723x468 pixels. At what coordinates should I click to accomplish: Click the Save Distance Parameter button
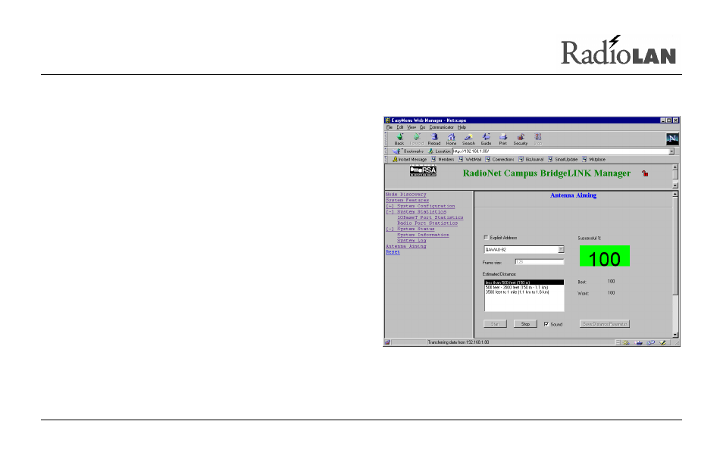pyautogui.click(x=605, y=324)
